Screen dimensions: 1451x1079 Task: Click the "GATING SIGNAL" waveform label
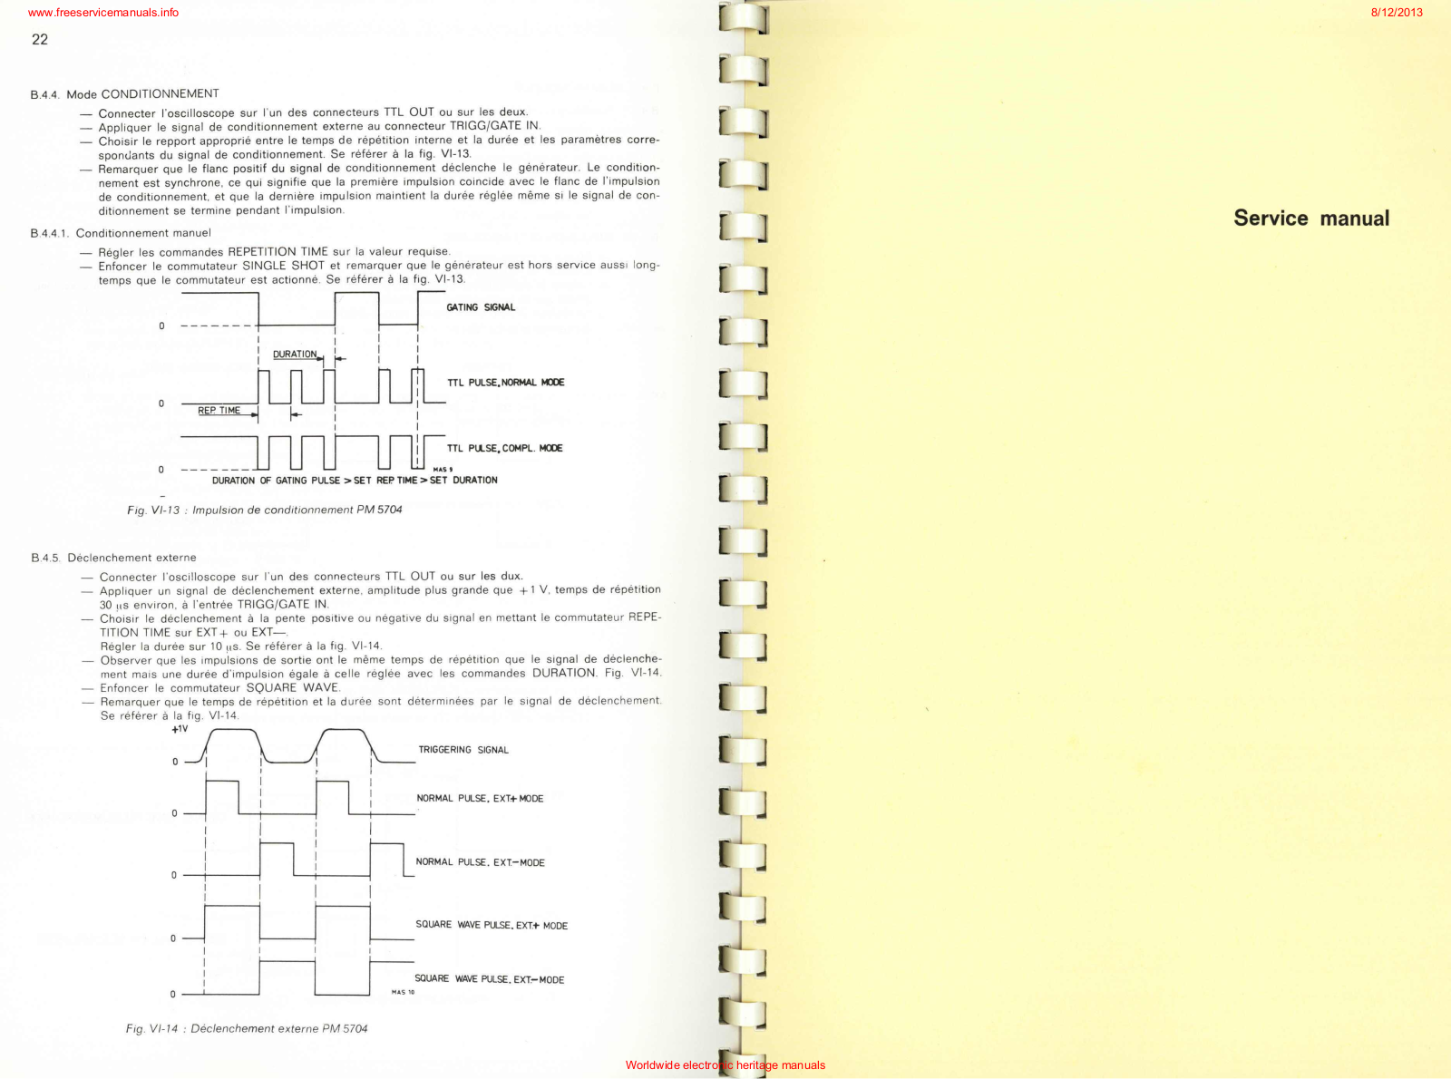point(481,307)
